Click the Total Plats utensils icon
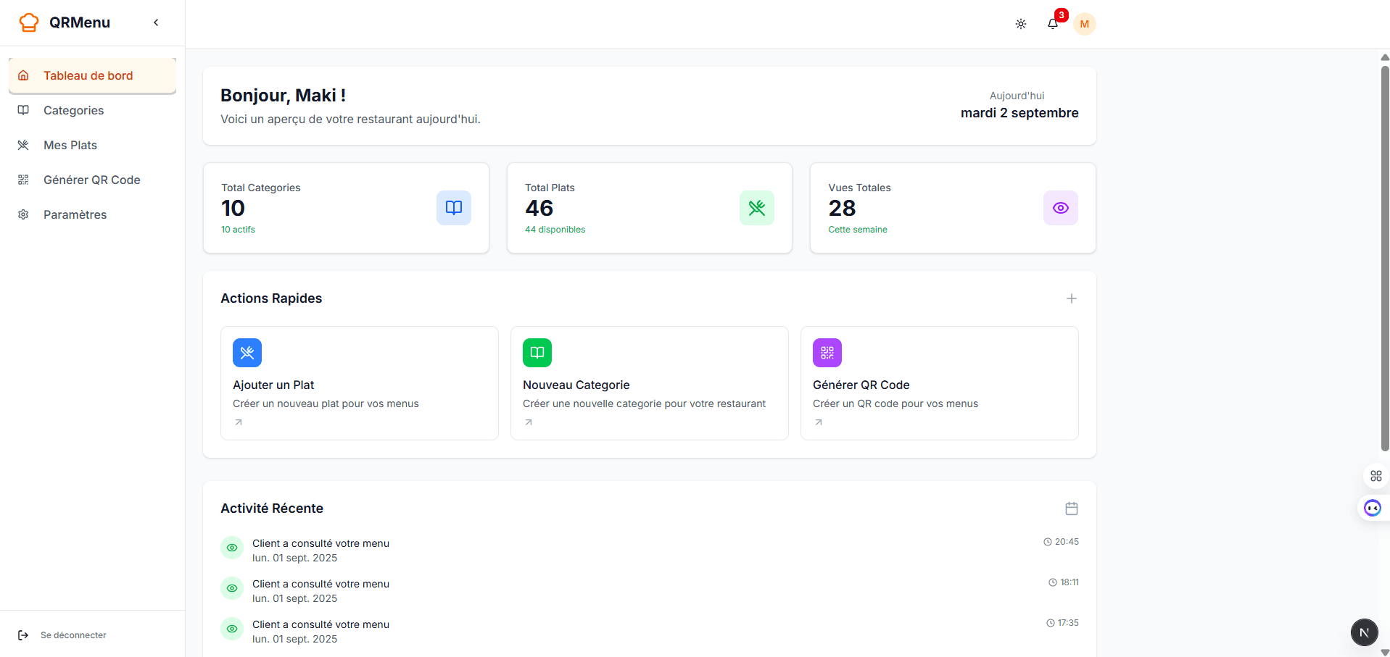This screenshot has height=657, width=1390. click(756, 208)
